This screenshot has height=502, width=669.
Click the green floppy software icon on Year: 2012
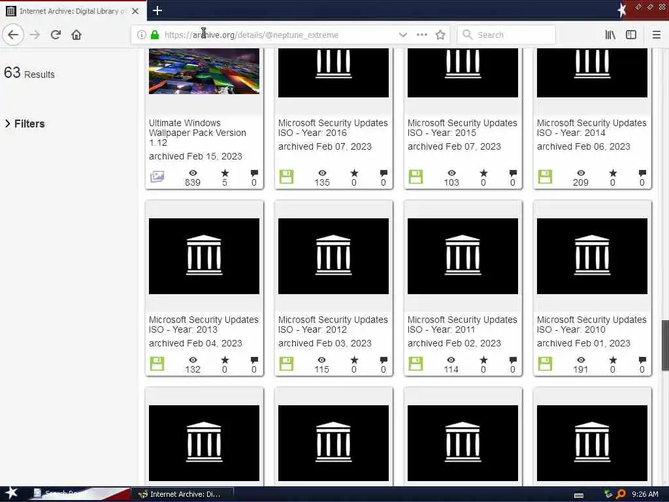coord(286,363)
